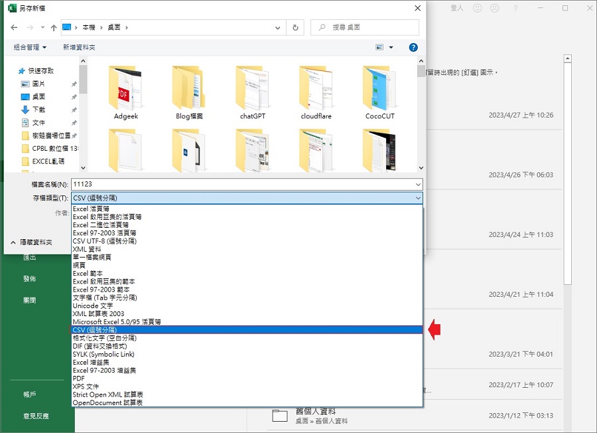597x433 pixels.
Task: Refresh the current folder view
Action: (x=295, y=28)
